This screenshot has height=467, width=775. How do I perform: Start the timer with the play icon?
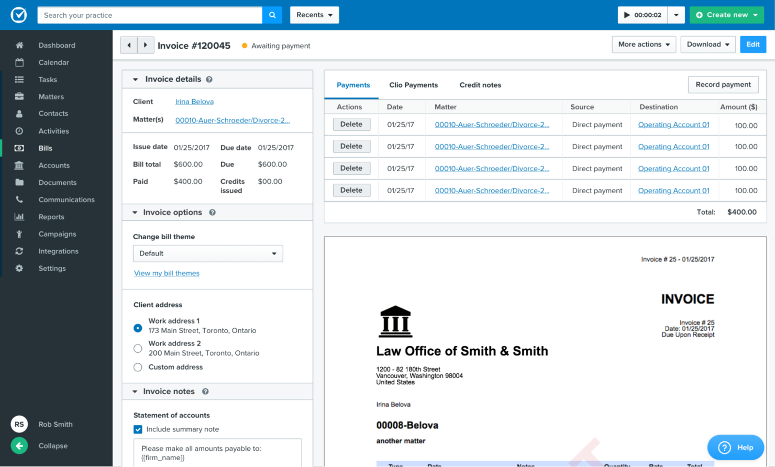coord(627,15)
